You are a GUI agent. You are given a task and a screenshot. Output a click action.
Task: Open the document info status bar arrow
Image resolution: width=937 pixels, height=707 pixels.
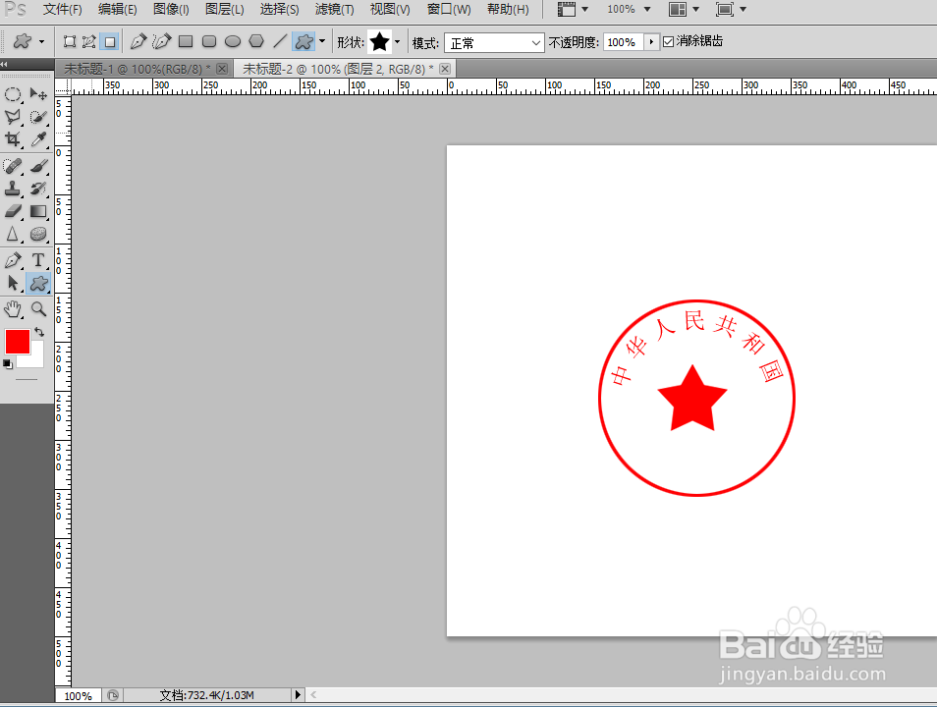(298, 695)
